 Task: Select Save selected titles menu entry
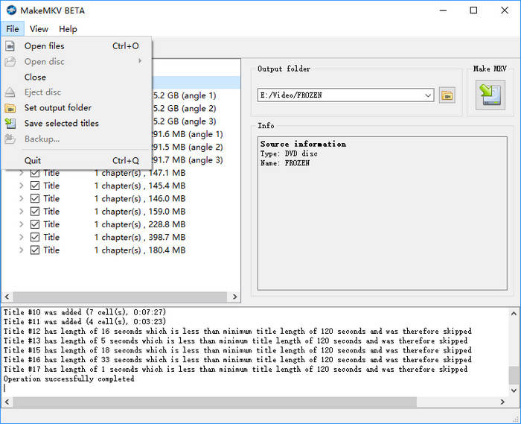click(77, 124)
